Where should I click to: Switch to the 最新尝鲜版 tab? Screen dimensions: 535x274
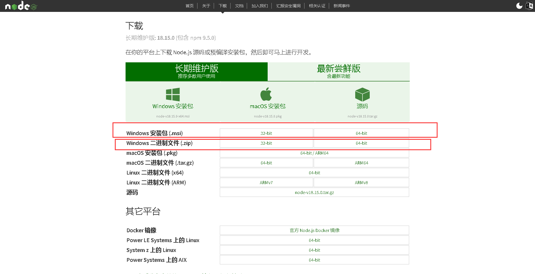point(339,72)
